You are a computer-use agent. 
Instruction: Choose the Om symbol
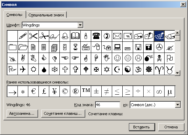[x=138, y=69]
